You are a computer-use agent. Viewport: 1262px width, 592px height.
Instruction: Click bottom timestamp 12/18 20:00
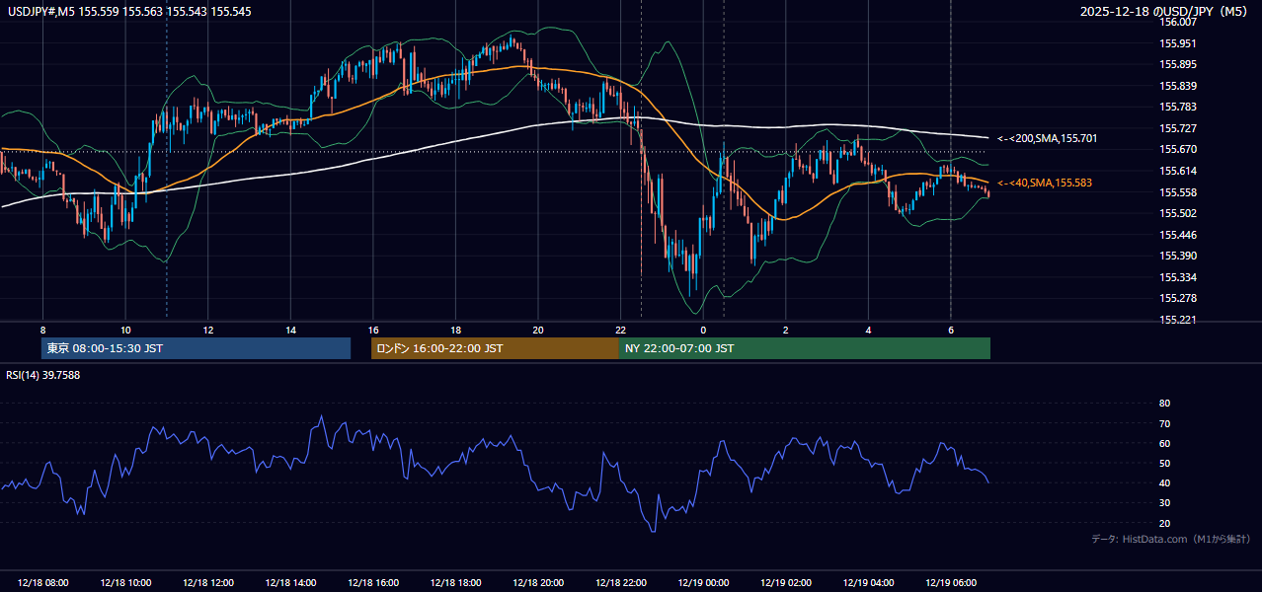[538, 583]
